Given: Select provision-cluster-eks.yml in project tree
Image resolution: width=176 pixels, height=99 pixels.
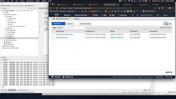Looking at the screenshot, I should (17, 26).
